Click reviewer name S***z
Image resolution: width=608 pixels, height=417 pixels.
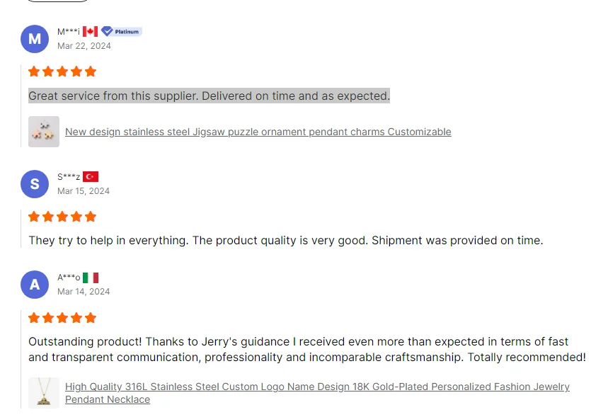(69, 176)
